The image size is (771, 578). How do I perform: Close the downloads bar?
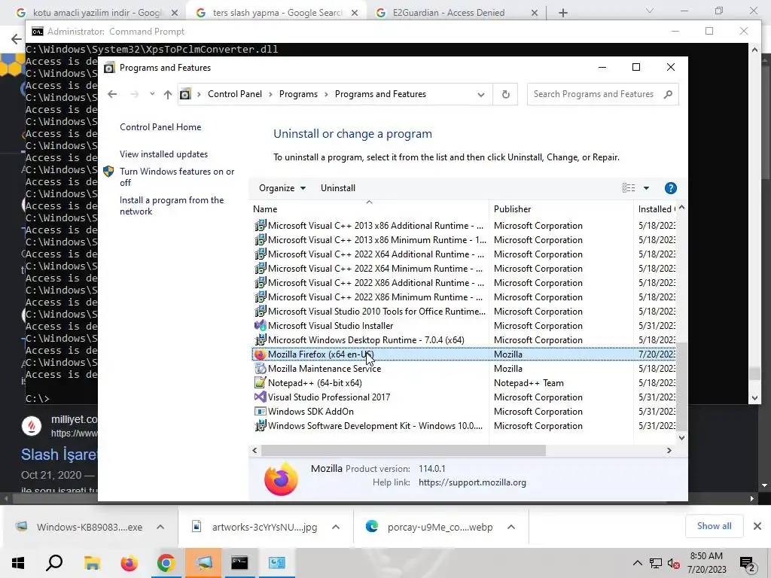pos(757,526)
